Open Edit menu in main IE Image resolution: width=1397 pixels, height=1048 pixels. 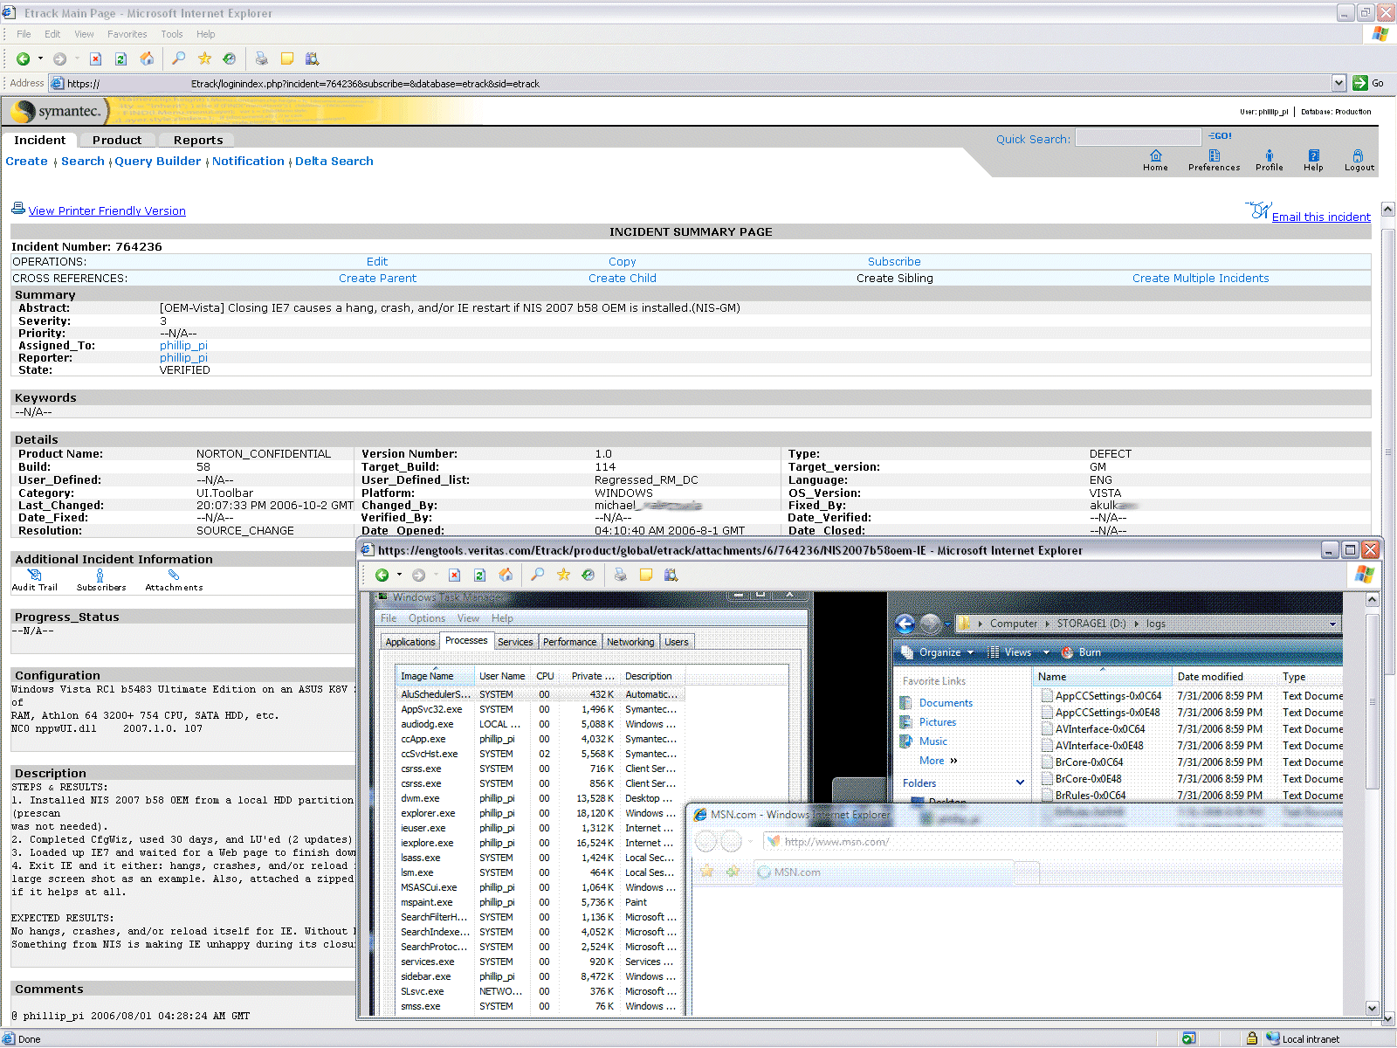point(52,34)
